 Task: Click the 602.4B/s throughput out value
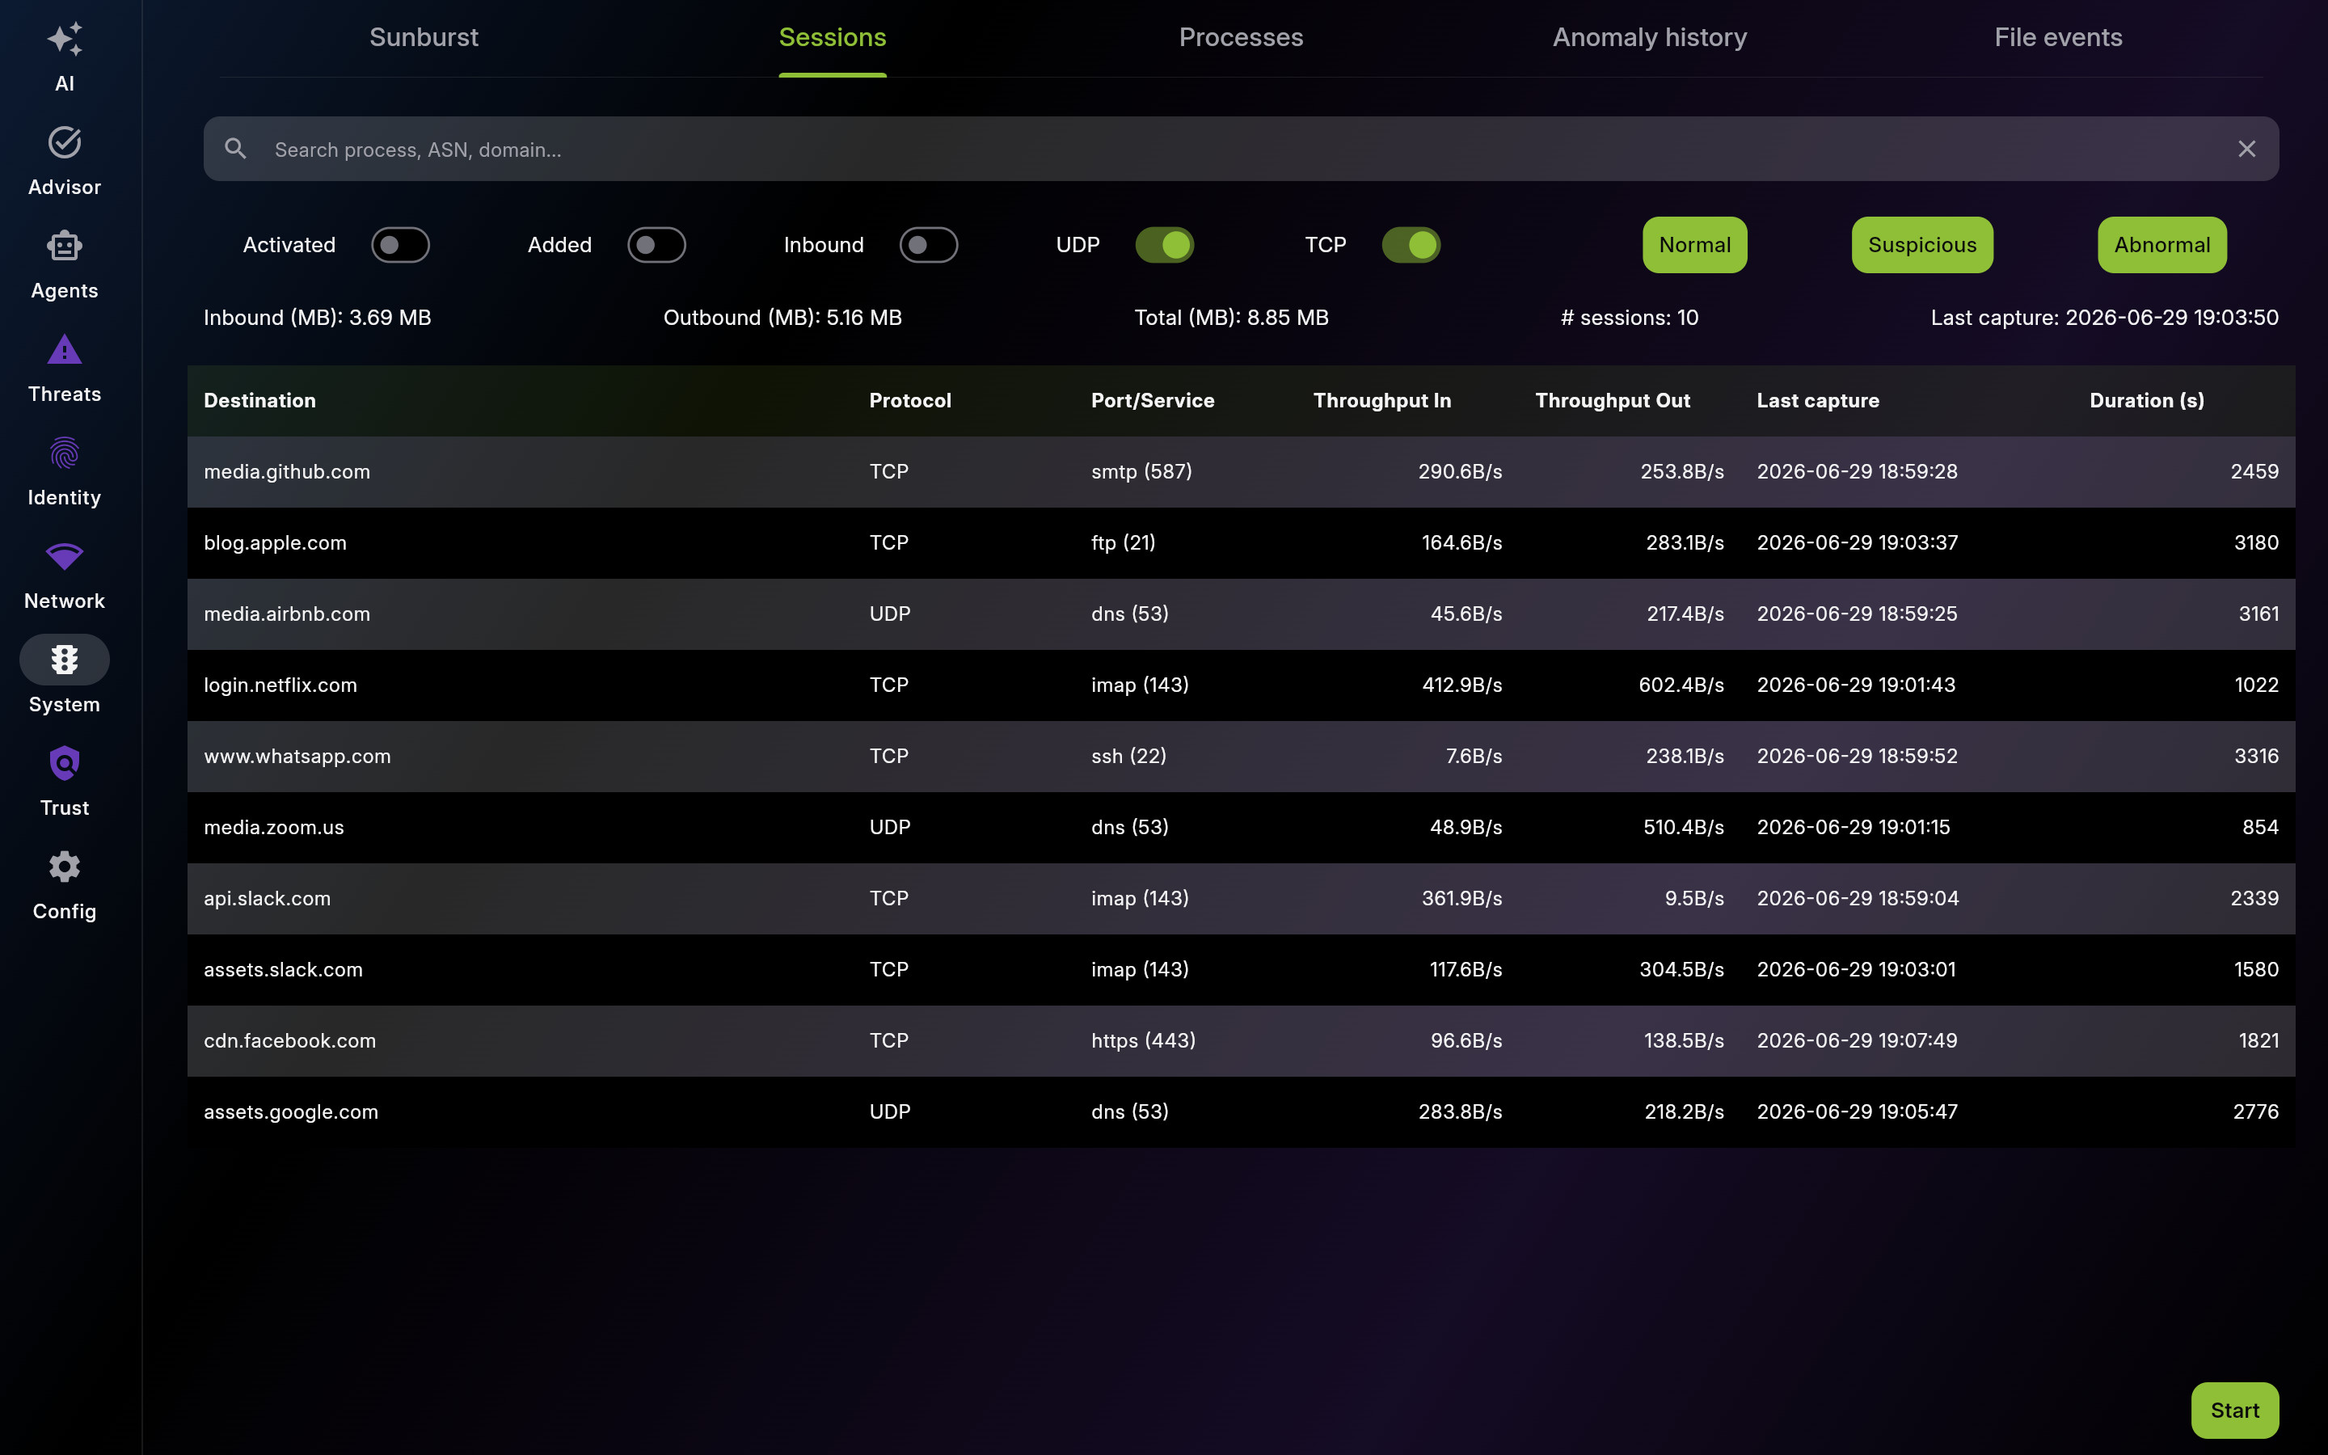tap(1681, 685)
